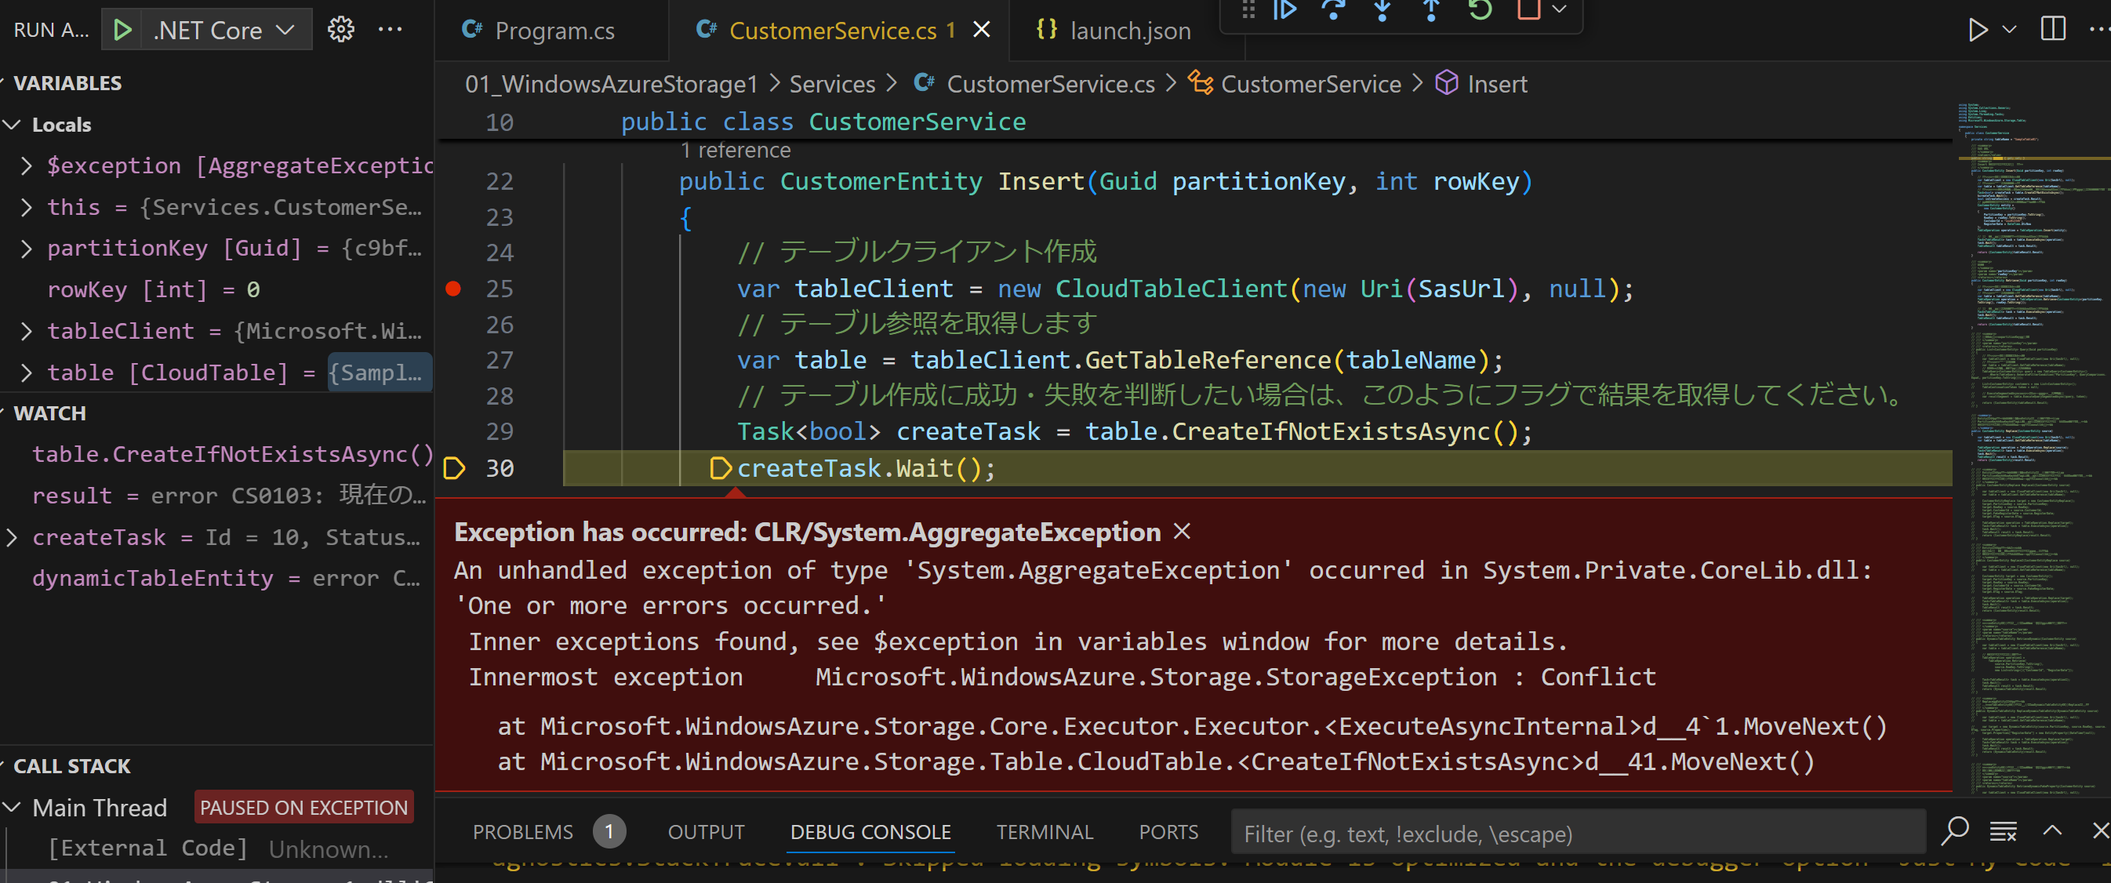Restart the debug session

[x=1480, y=10]
